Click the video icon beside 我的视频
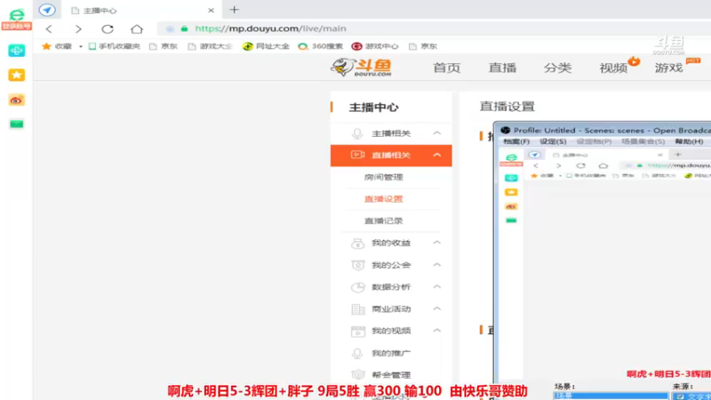Image resolution: width=711 pixels, height=400 pixels. click(358, 331)
